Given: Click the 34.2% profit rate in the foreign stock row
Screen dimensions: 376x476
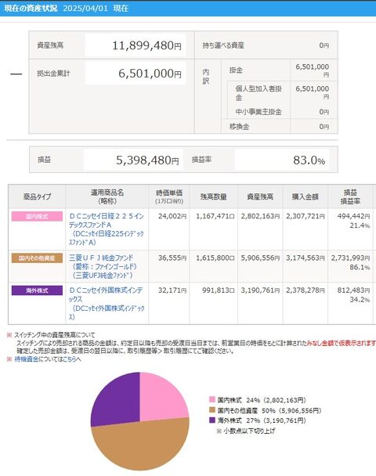Looking at the screenshot, I should (360, 300).
